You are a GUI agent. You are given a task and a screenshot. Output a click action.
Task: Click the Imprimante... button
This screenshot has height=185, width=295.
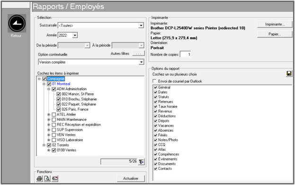[275, 25]
